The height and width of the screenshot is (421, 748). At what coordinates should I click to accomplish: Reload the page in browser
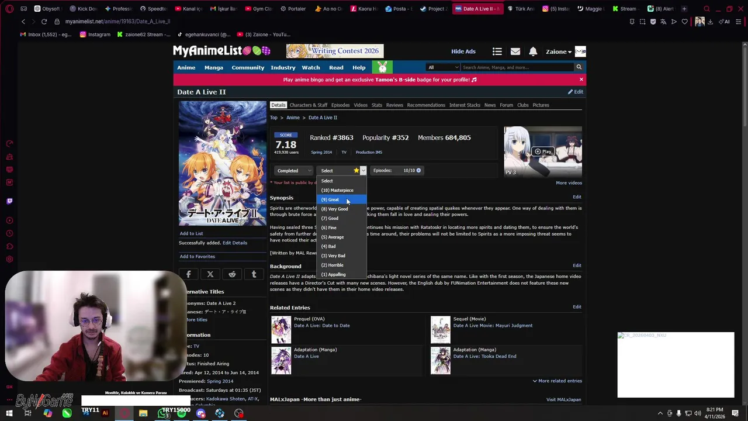pyautogui.click(x=44, y=22)
